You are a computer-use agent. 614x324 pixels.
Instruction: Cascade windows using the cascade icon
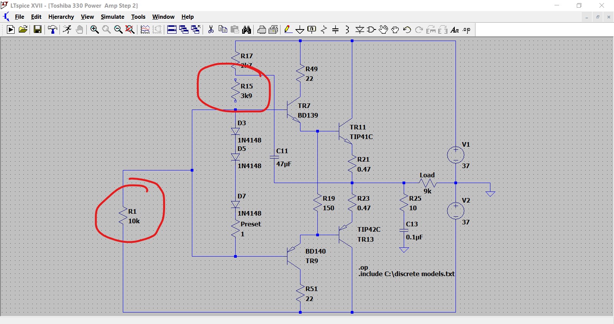click(184, 29)
